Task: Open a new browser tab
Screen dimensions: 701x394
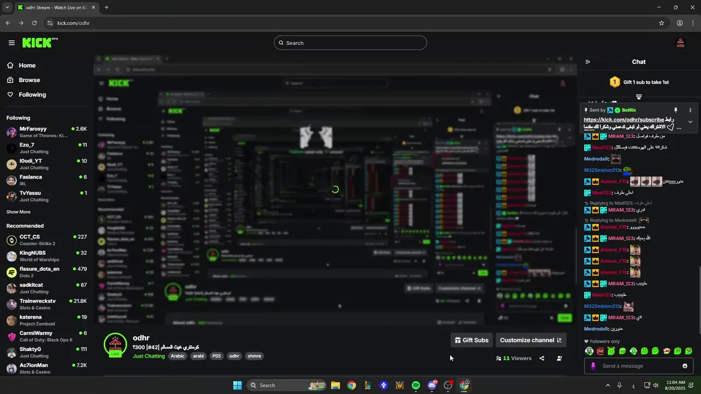Action: (106, 8)
